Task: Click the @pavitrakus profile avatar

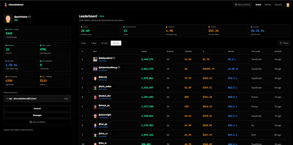Action: pyautogui.click(x=8, y=19)
